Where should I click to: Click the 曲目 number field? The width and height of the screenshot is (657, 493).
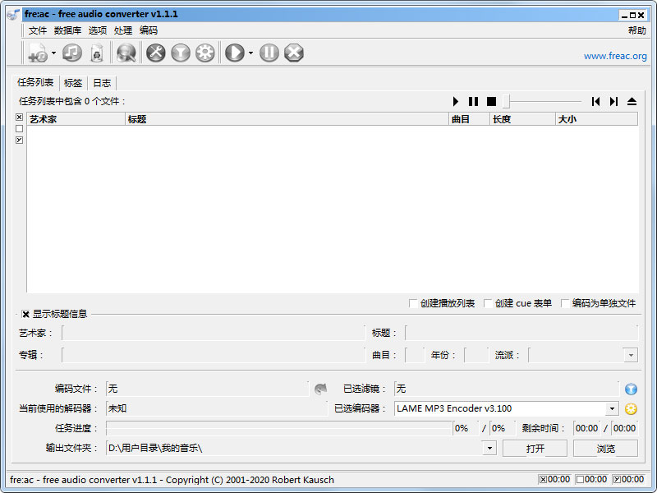point(415,355)
